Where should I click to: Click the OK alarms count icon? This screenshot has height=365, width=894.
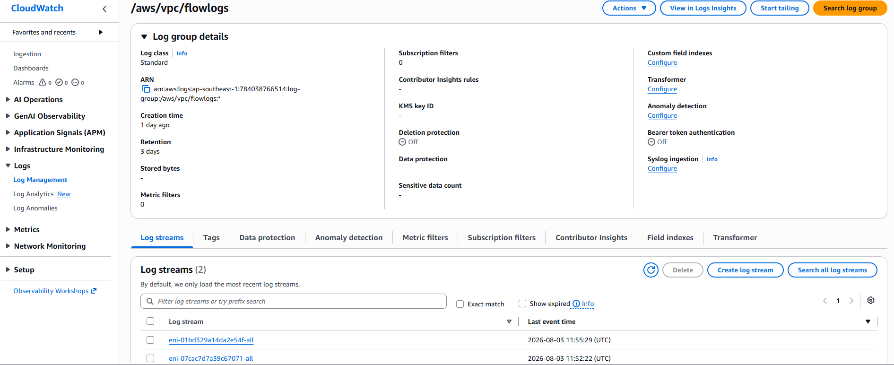(x=59, y=82)
